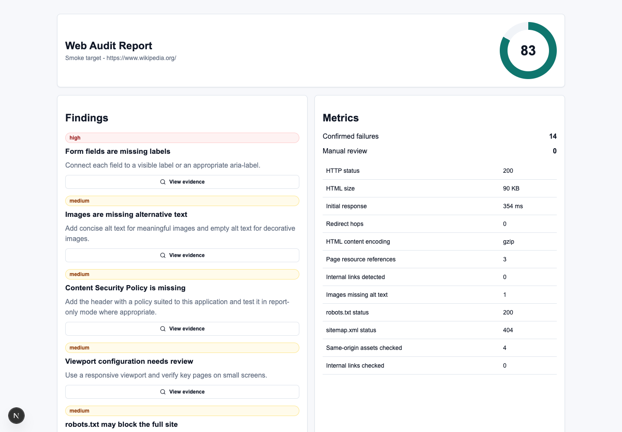Click 'robots.txt may block the full site' title

tap(121, 424)
